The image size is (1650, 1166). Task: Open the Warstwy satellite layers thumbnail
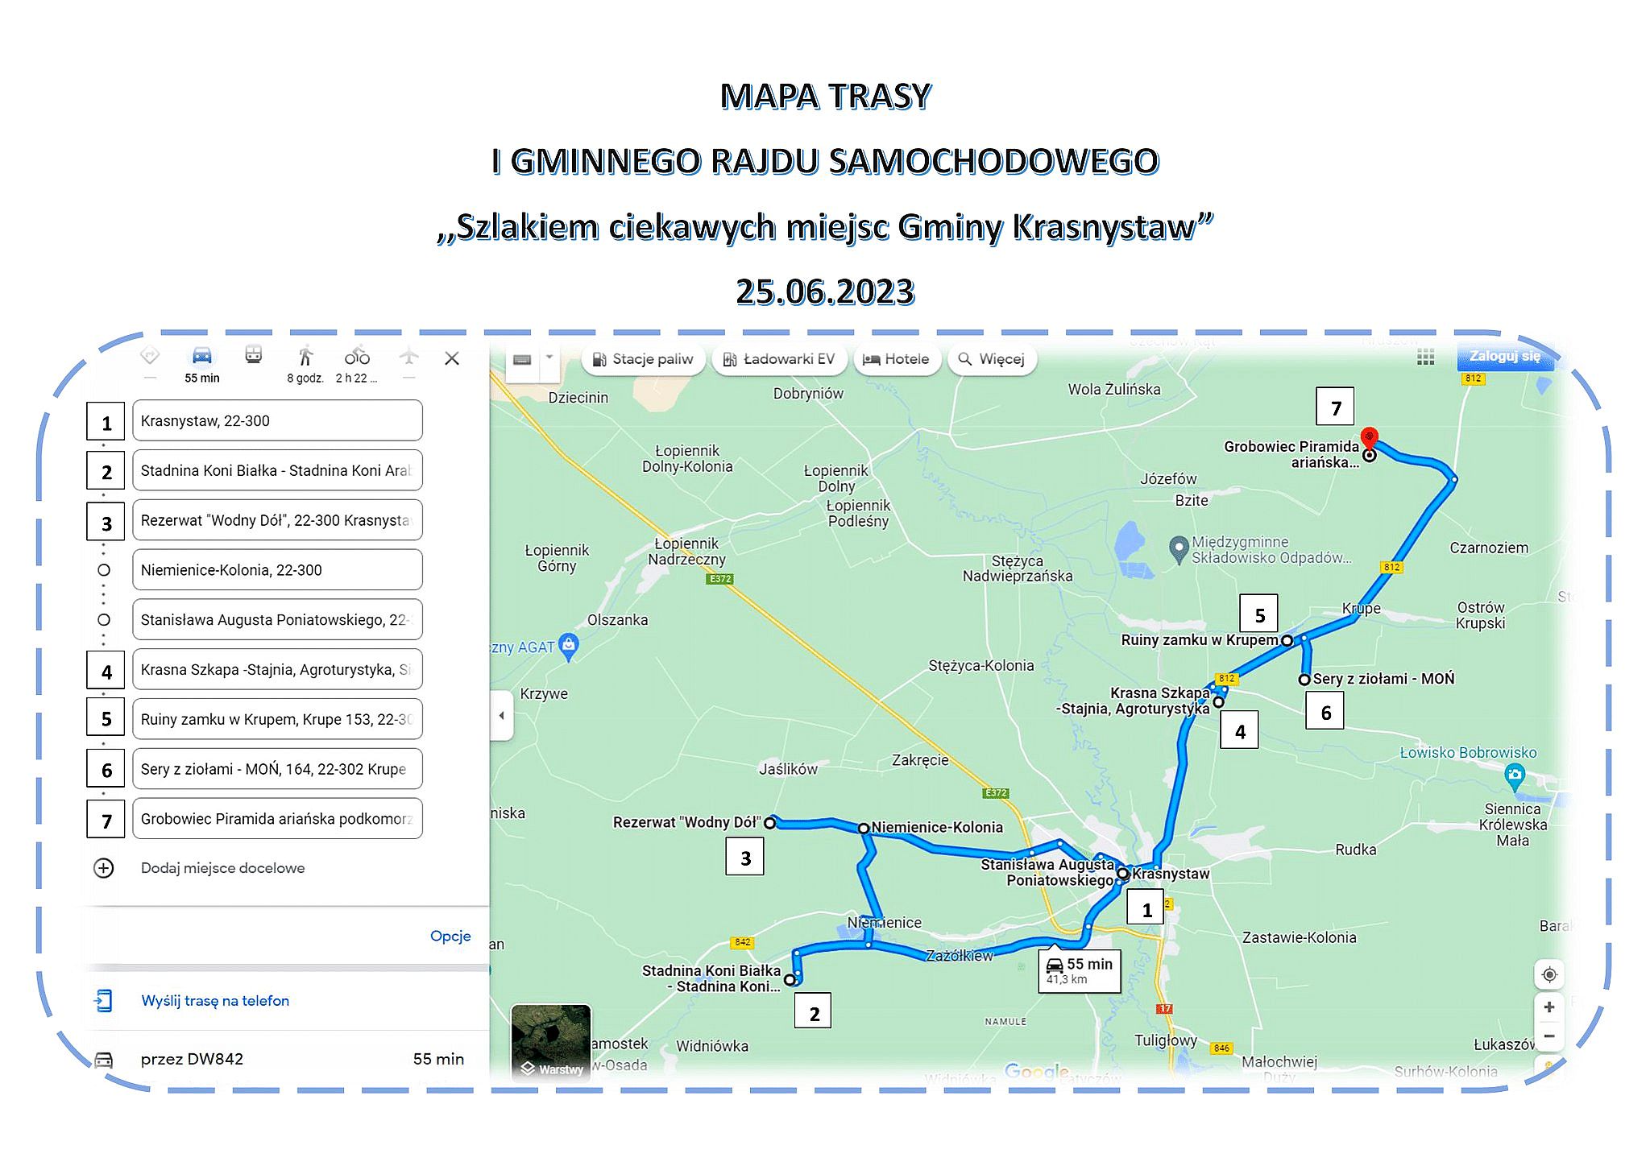(551, 1040)
